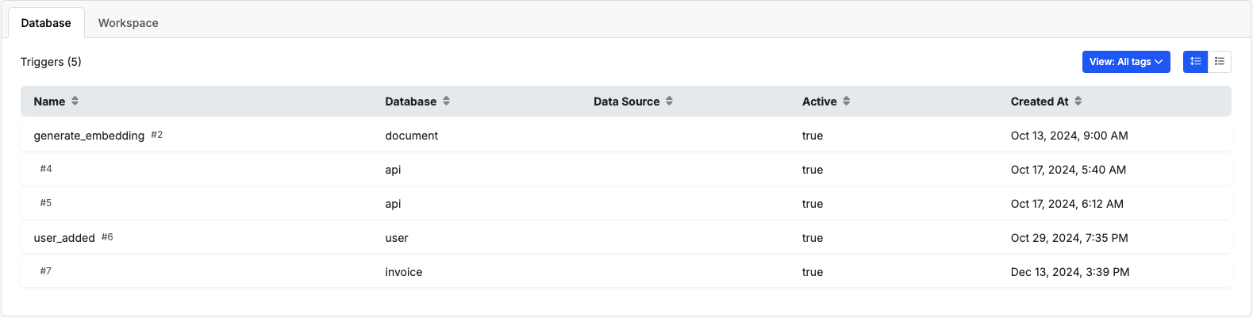The image size is (1253, 318).
Task: Switch to bulleted list view
Action: pyautogui.click(x=1220, y=62)
